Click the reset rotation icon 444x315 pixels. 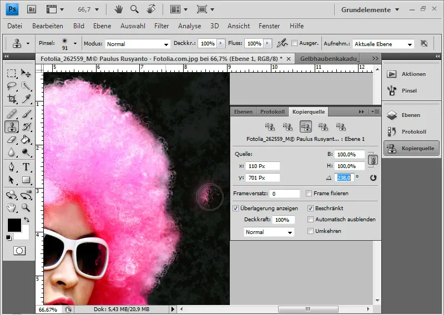[373, 177]
